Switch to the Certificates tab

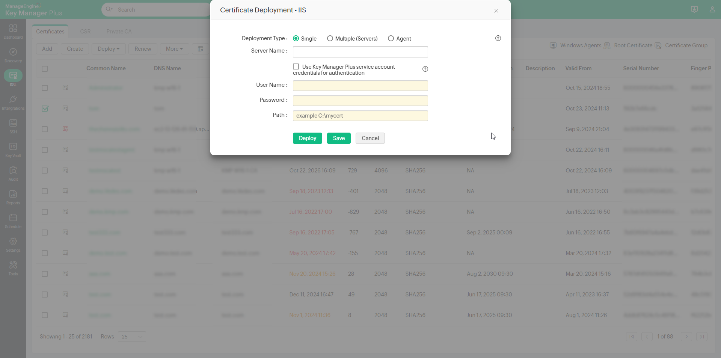click(50, 32)
